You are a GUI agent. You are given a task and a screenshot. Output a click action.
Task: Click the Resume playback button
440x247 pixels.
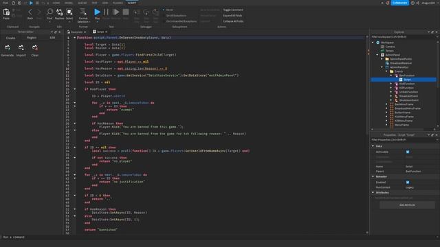(x=115, y=12)
